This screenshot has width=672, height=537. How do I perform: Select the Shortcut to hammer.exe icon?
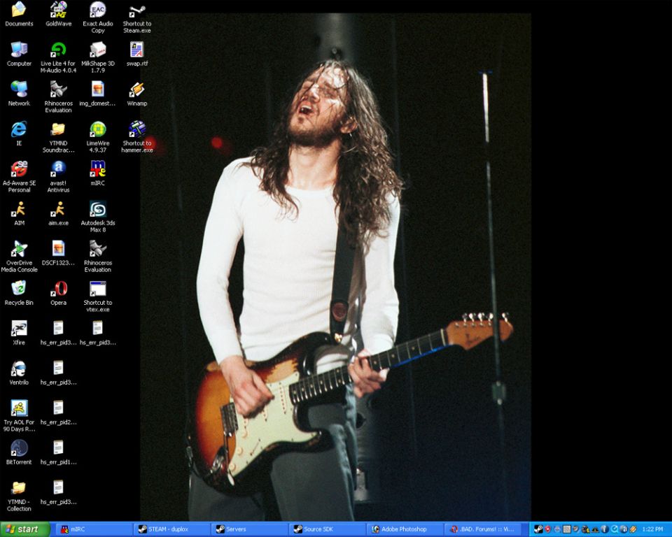tap(137, 137)
